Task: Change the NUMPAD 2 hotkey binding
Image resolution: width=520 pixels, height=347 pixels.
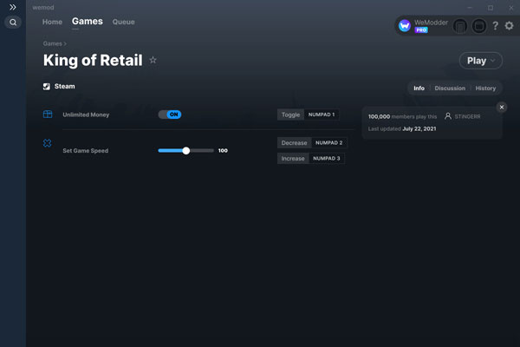Action: [x=329, y=143]
